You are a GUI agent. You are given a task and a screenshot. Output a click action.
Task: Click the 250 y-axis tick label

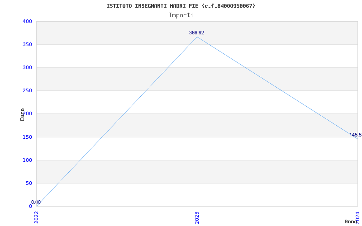pos(27,91)
